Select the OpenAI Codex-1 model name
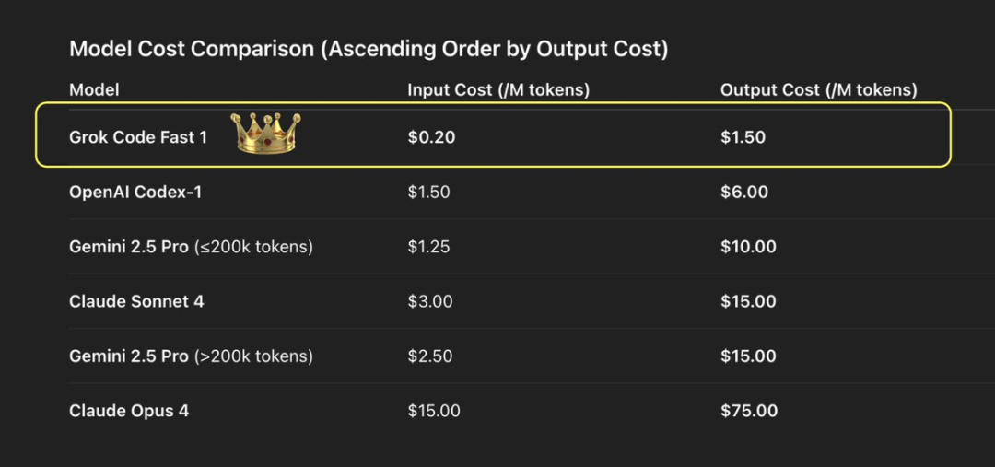The height and width of the screenshot is (467, 995). click(135, 193)
